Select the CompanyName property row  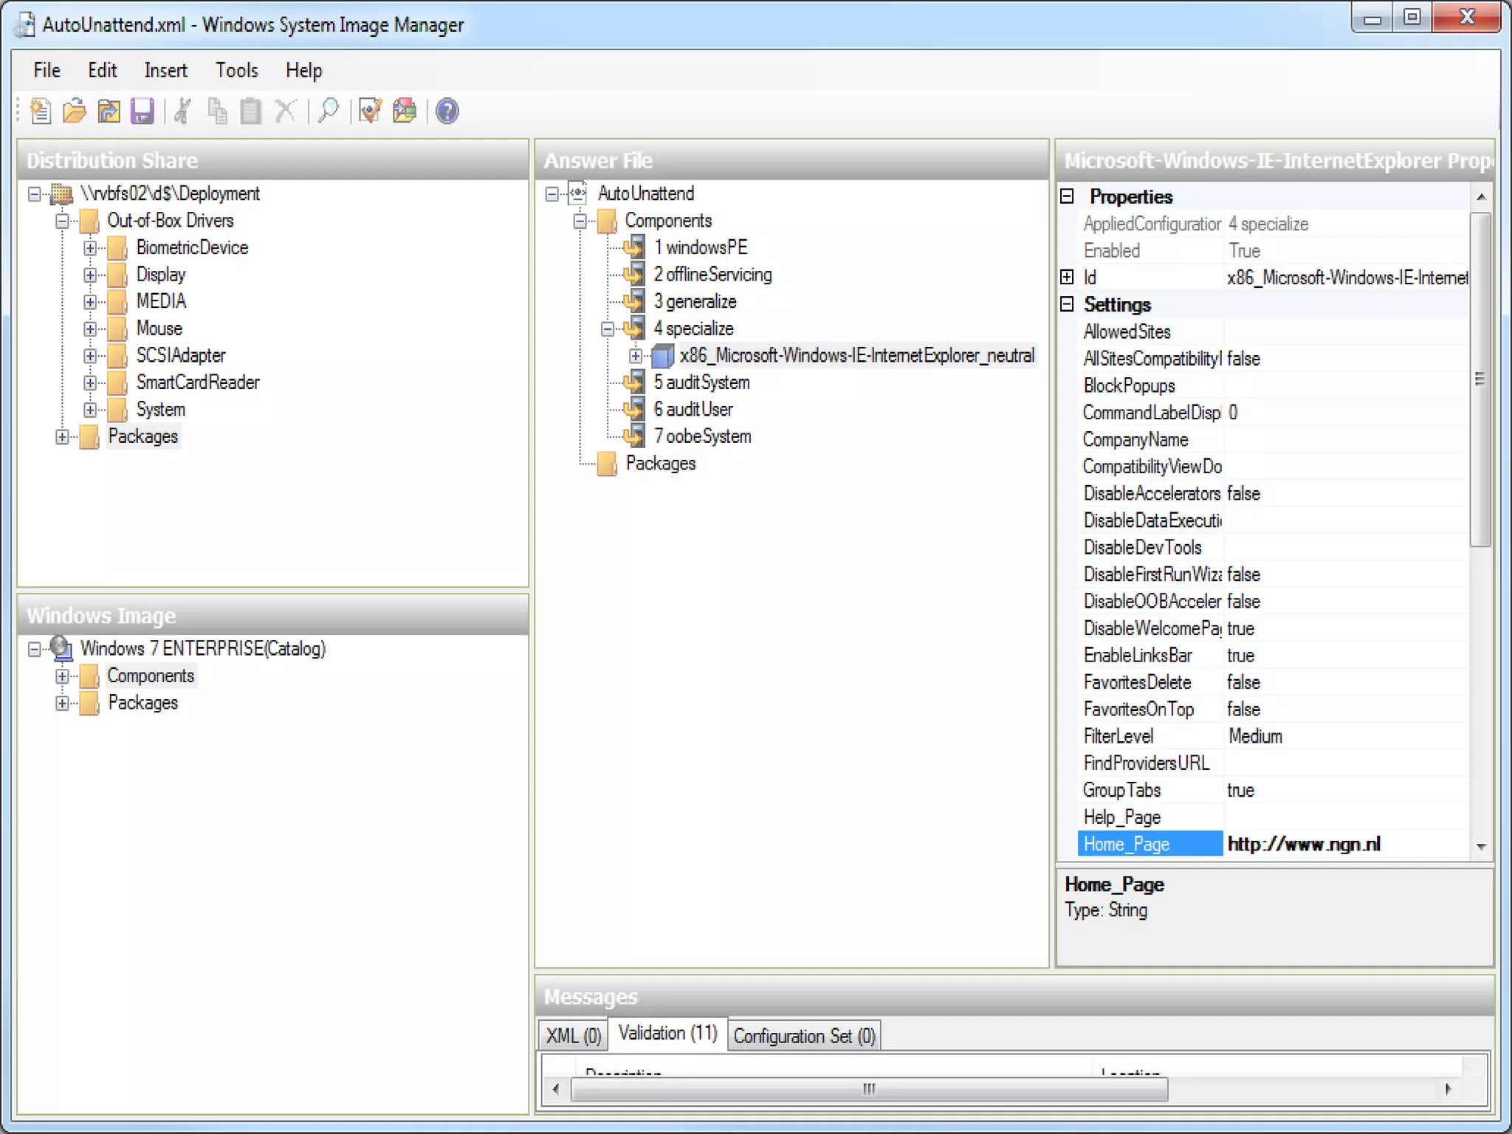click(x=1271, y=439)
